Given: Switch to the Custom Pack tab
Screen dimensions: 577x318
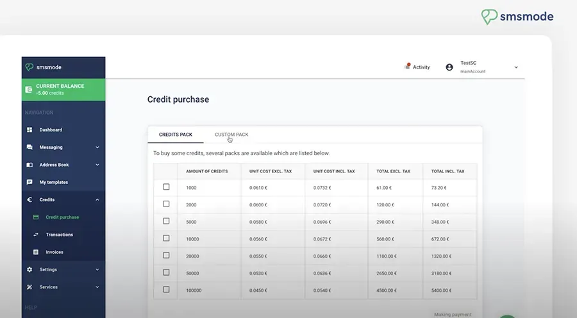Looking at the screenshot, I should tap(231, 135).
